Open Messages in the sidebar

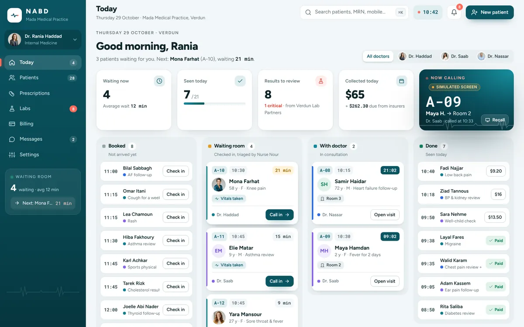[x=43, y=139]
